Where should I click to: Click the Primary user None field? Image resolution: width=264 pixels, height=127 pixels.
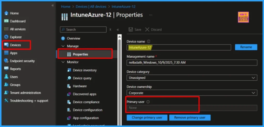pyautogui.click(x=192, y=108)
